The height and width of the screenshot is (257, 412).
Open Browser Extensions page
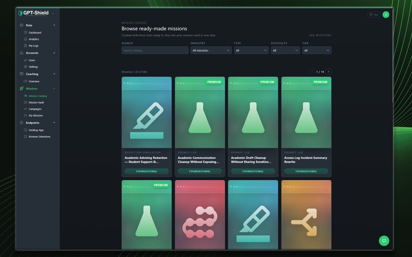(40, 137)
